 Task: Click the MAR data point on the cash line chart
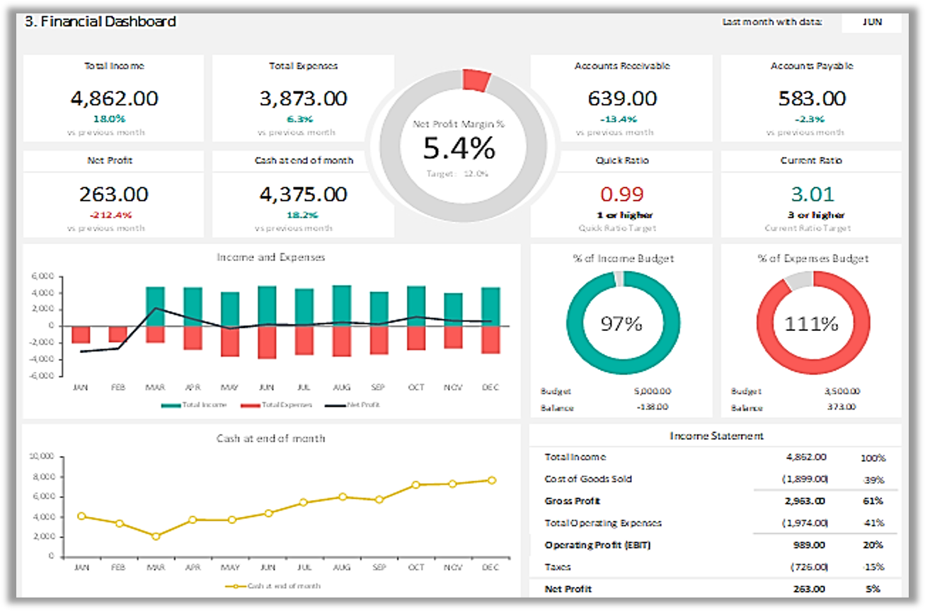(156, 536)
